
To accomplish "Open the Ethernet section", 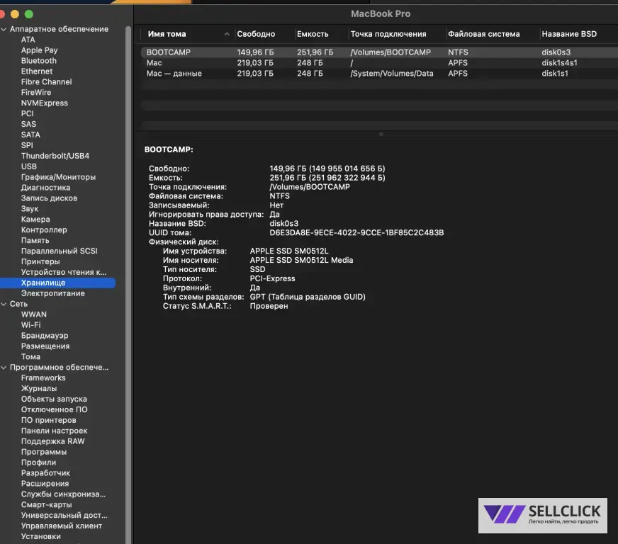I will [x=37, y=72].
